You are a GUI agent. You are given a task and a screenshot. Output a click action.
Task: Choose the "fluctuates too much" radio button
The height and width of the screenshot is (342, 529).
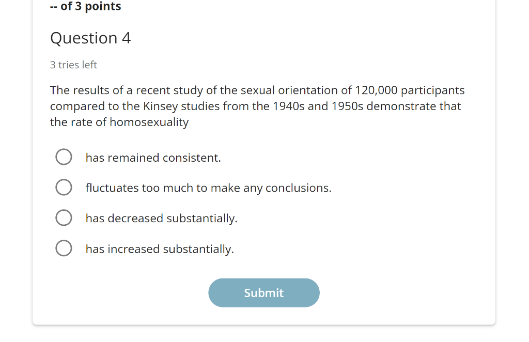coord(64,188)
